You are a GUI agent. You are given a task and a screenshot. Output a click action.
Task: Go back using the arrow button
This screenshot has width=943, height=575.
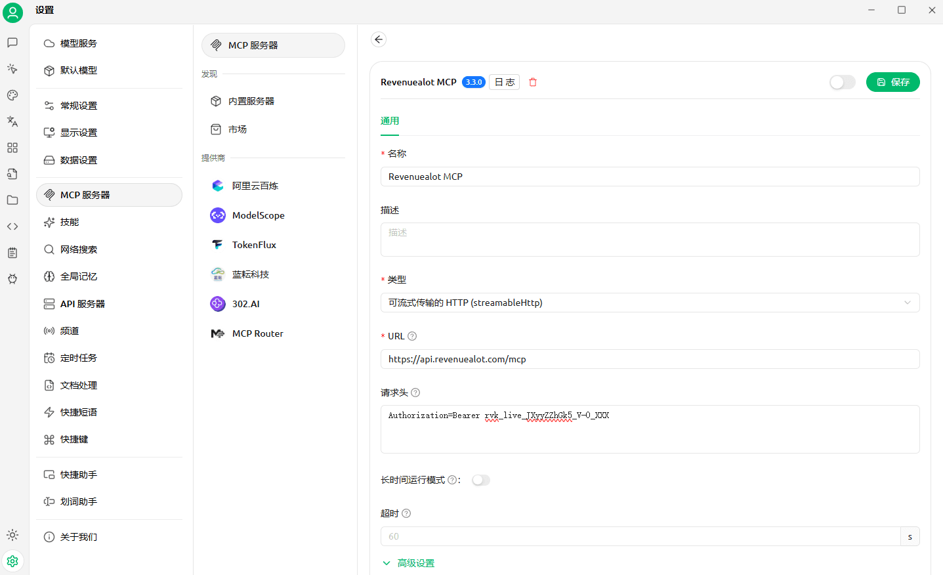point(379,39)
